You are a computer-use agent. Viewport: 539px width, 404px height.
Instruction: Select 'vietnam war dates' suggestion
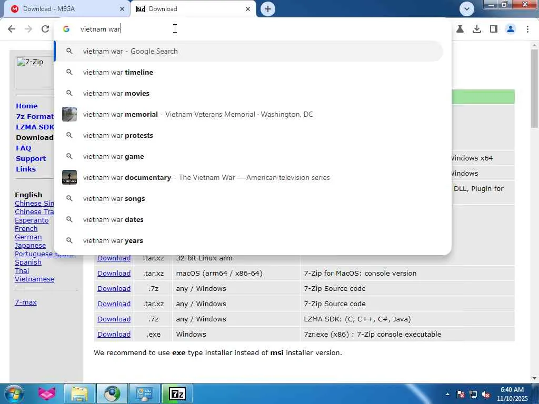click(x=248, y=219)
